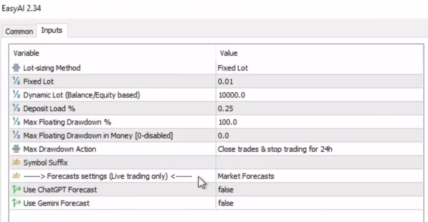Click the Use ChatGPT Forecast boolean icon
The image size is (428, 222).
16,190
